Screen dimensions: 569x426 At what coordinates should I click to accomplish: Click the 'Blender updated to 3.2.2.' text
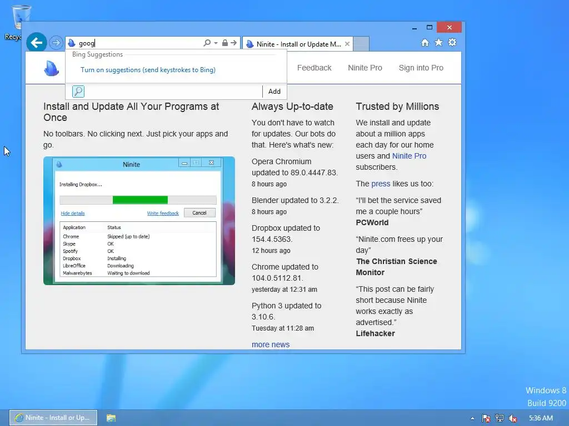click(x=295, y=200)
